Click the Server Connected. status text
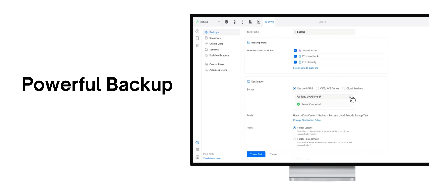 click(x=312, y=104)
